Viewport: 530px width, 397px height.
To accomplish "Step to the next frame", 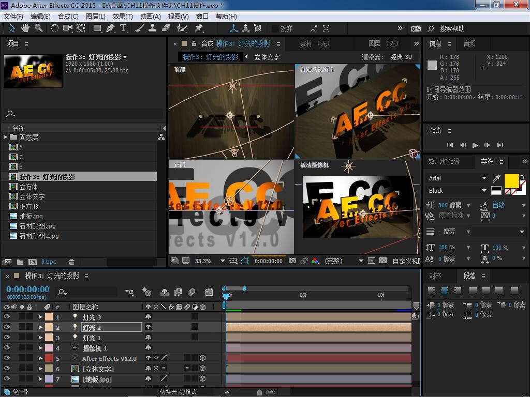I will coord(488,145).
